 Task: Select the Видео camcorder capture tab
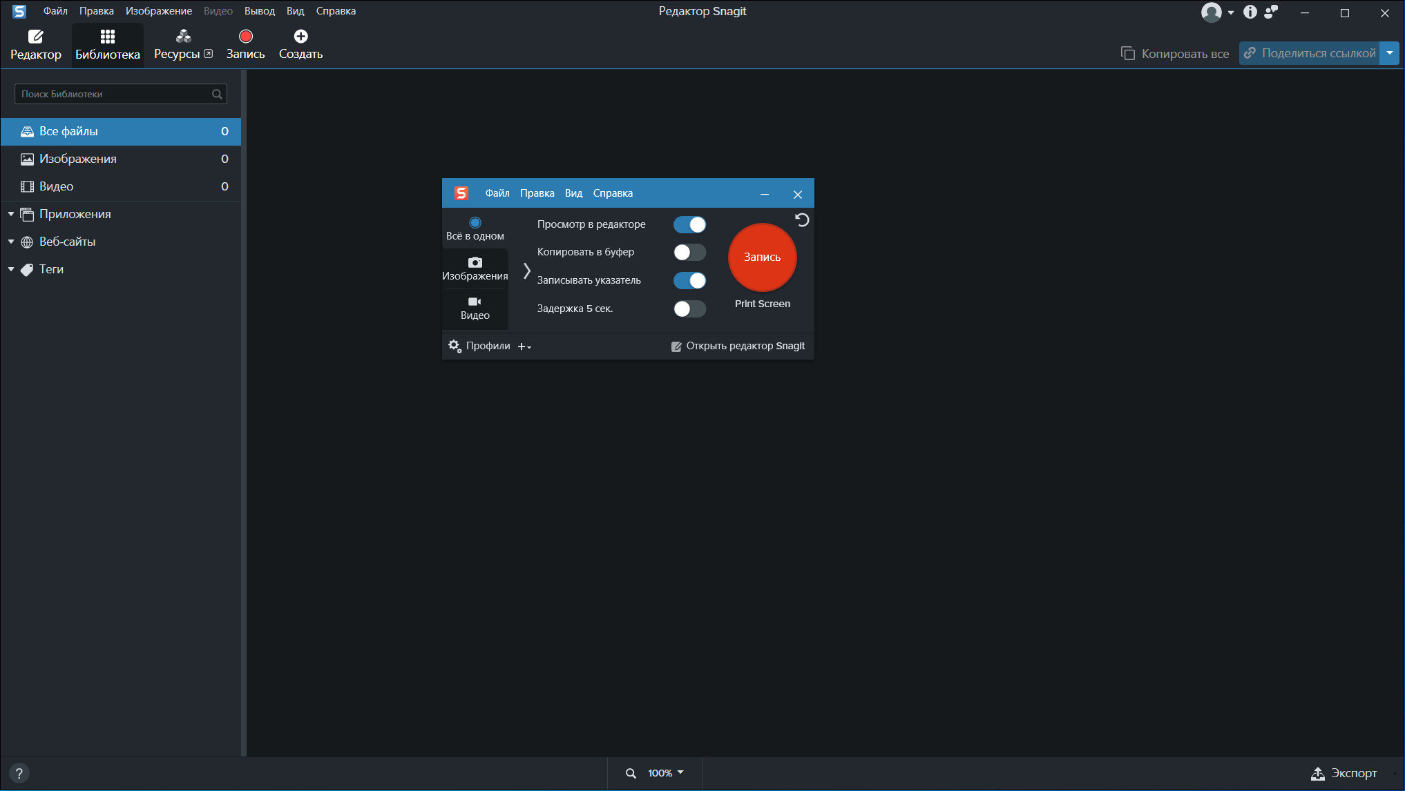(x=475, y=308)
